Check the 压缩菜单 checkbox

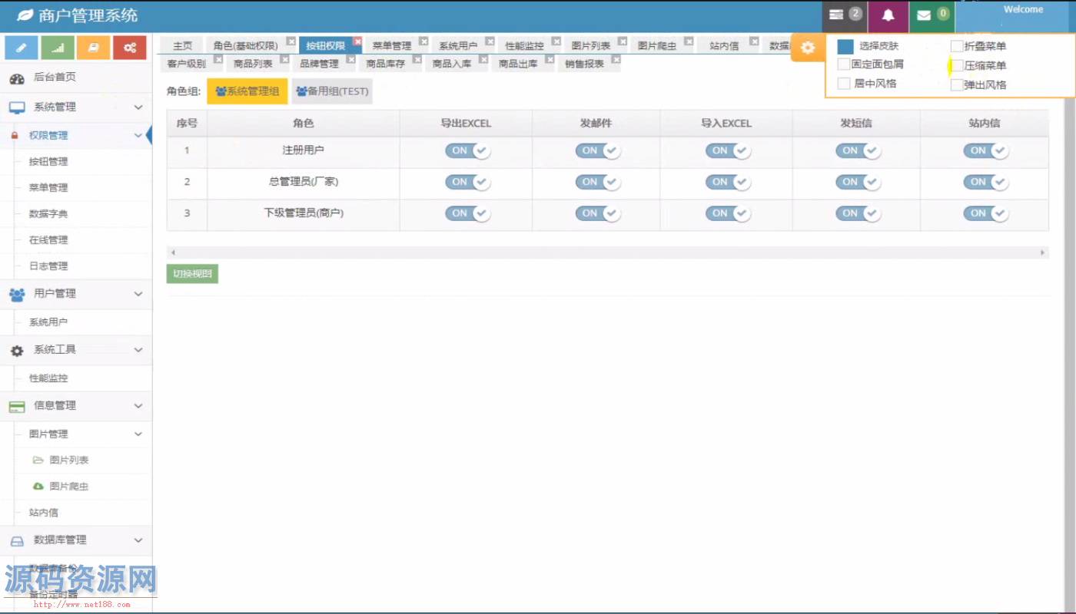pos(957,65)
